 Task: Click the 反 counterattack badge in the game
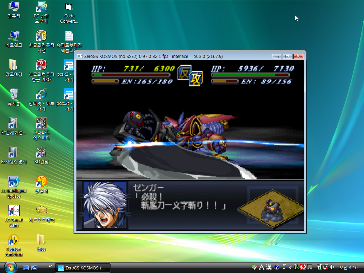tap(184, 73)
